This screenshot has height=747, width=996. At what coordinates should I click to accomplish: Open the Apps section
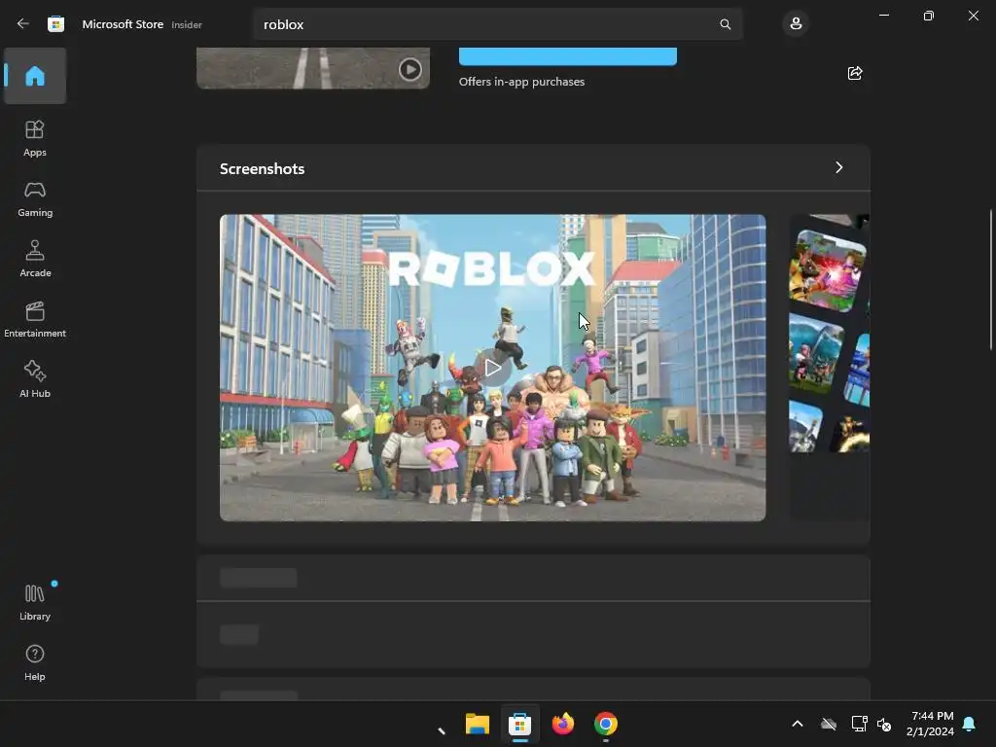click(x=35, y=138)
